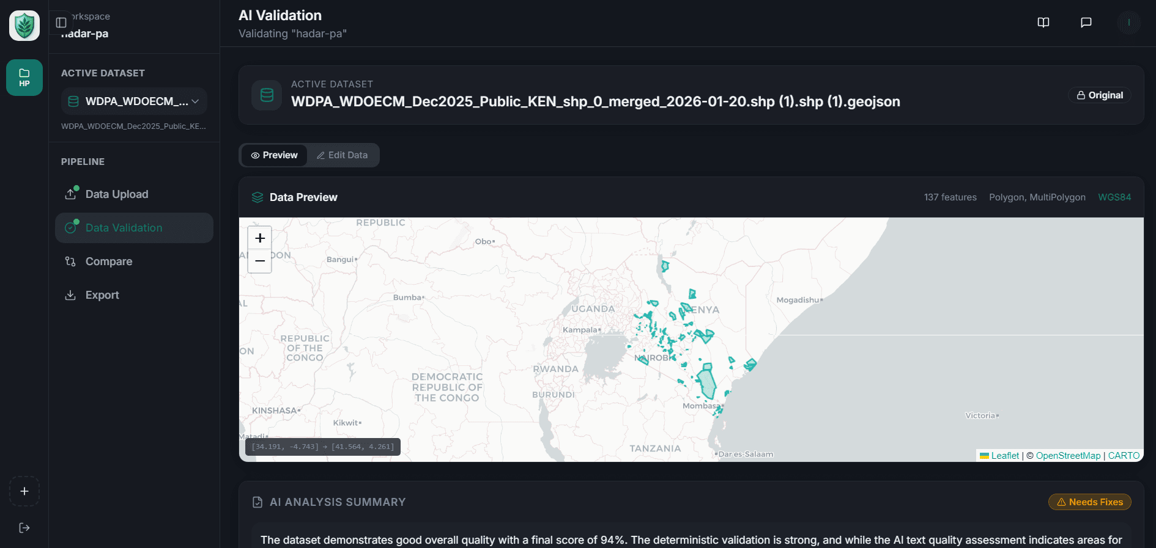Click the "hadar-pa" workspace name
Screen dimensions: 1156x548
(85, 34)
